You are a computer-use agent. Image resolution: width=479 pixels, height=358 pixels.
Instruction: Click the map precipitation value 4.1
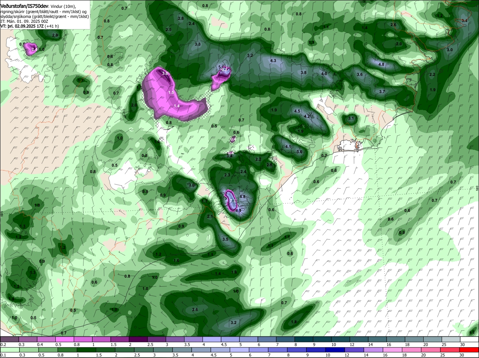(288, 146)
